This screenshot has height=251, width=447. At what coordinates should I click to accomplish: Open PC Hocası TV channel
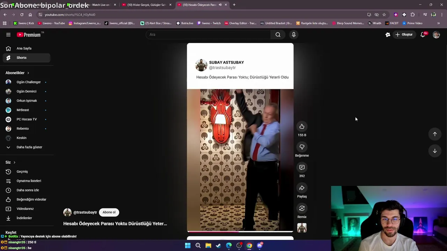(27, 119)
